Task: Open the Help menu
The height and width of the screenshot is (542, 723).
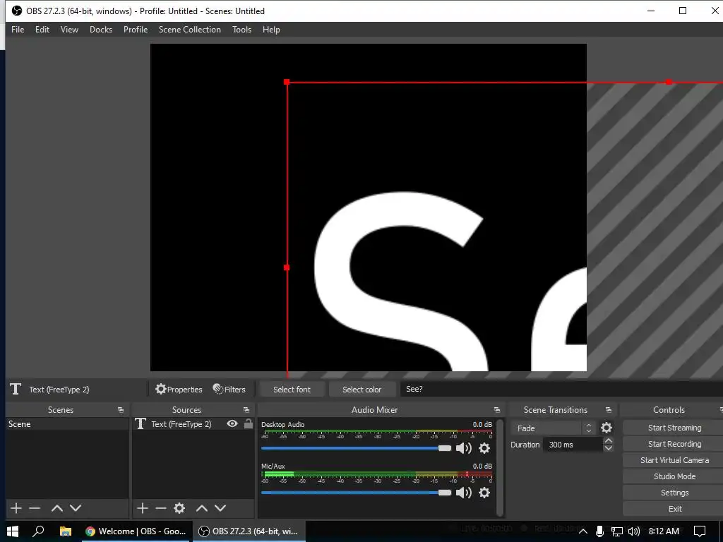Action: point(271,30)
